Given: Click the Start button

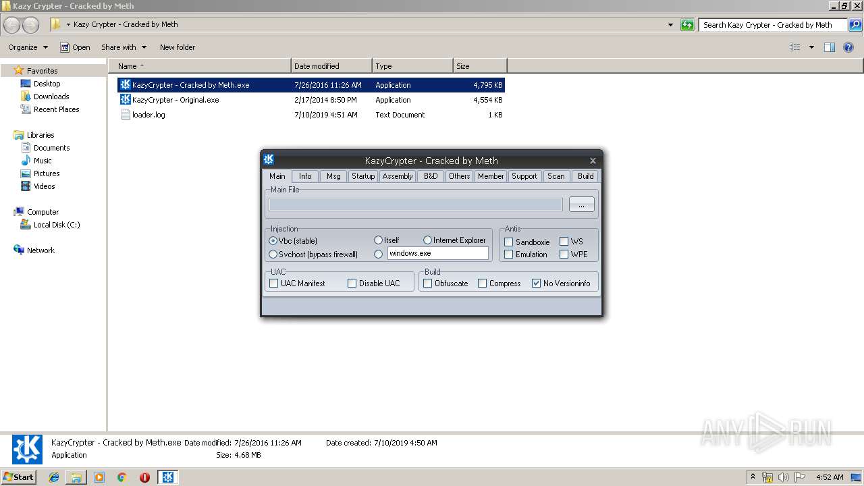Looking at the screenshot, I should click(x=19, y=477).
